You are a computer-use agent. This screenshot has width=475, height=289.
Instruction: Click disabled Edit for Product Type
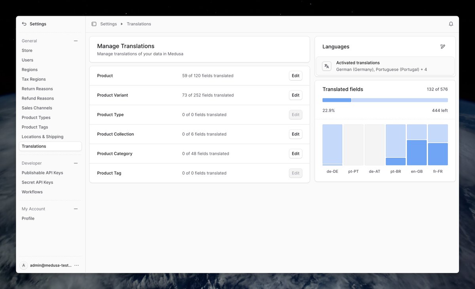296,115
